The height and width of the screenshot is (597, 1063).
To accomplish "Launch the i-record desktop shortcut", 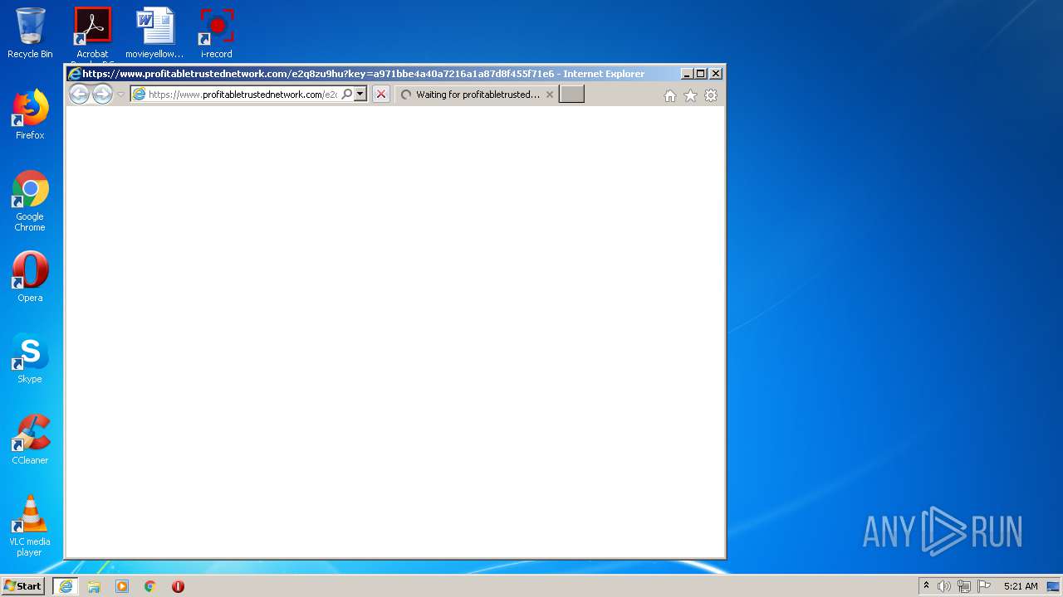I will [216, 33].
